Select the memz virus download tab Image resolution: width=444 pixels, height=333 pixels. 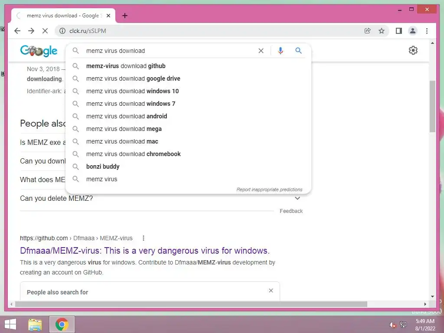coord(63,16)
